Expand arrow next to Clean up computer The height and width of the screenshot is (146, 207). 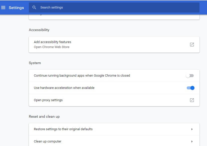[192, 141]
